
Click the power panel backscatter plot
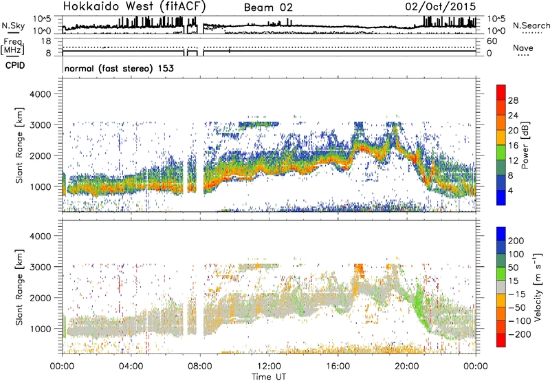[269, 145]
